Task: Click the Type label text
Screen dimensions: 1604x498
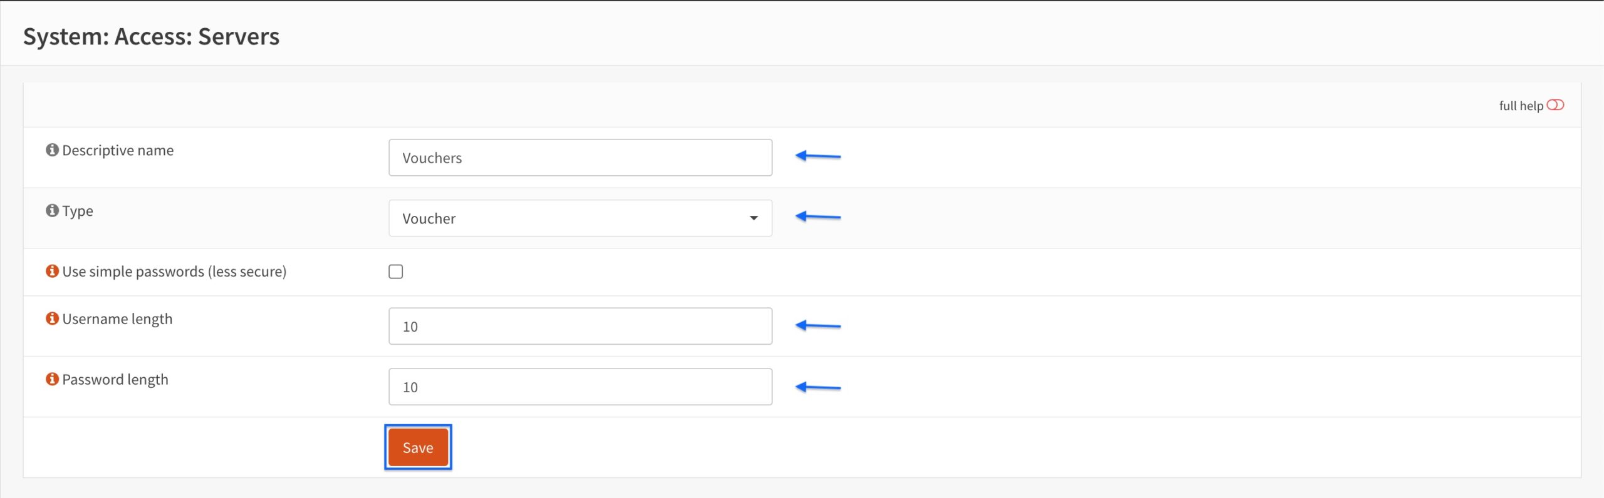Action: click(78, 211)
